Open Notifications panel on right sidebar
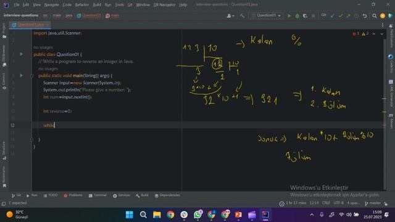The width and height of the screenshot is (395, 222). coord(391,36)
